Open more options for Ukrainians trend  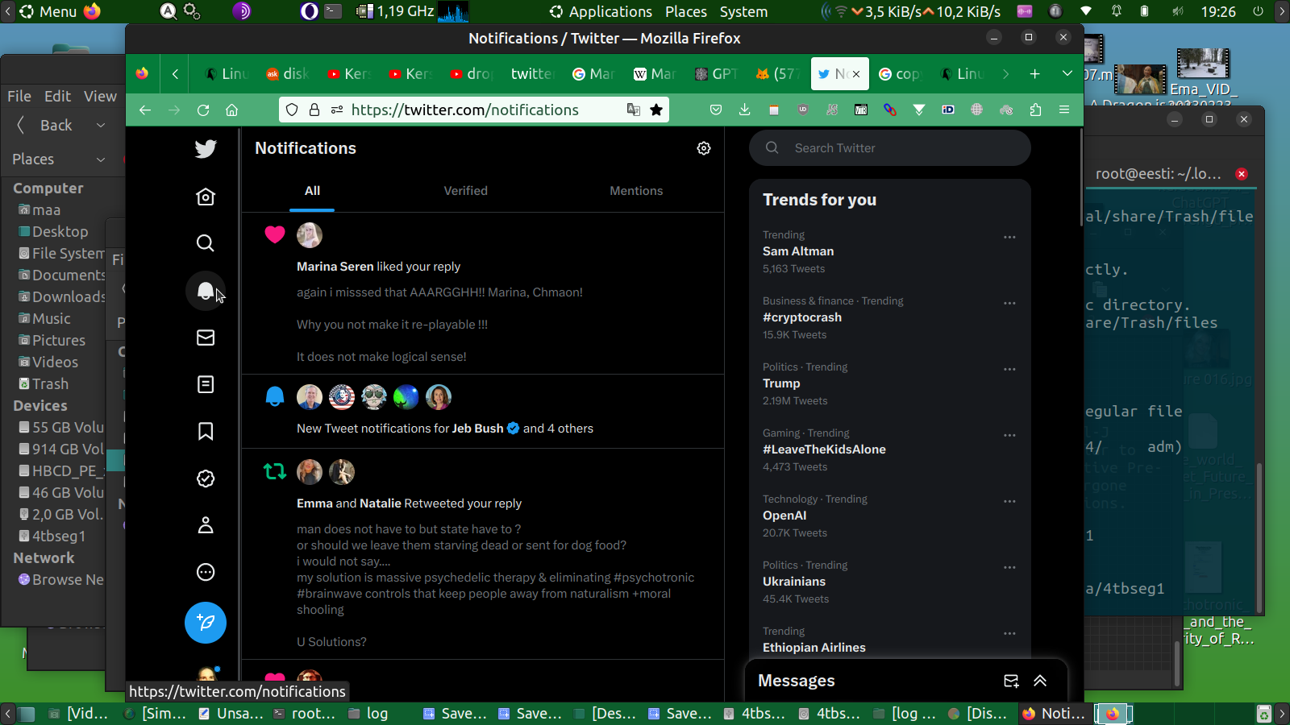(x=1009, y=567)
